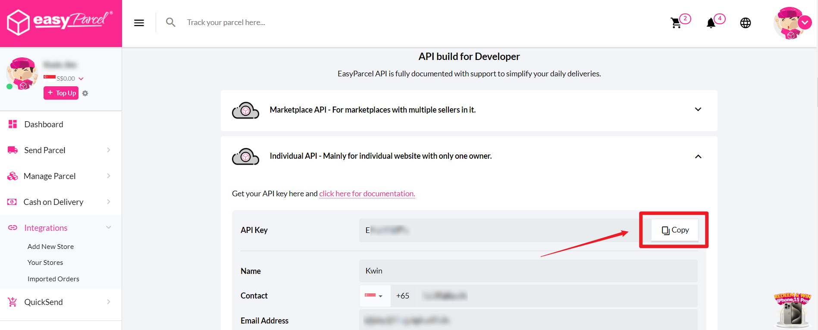The width and height of the screenshot is (818, 330).
Task: Expand the Marketplace API section
Action: pos(698,110)
